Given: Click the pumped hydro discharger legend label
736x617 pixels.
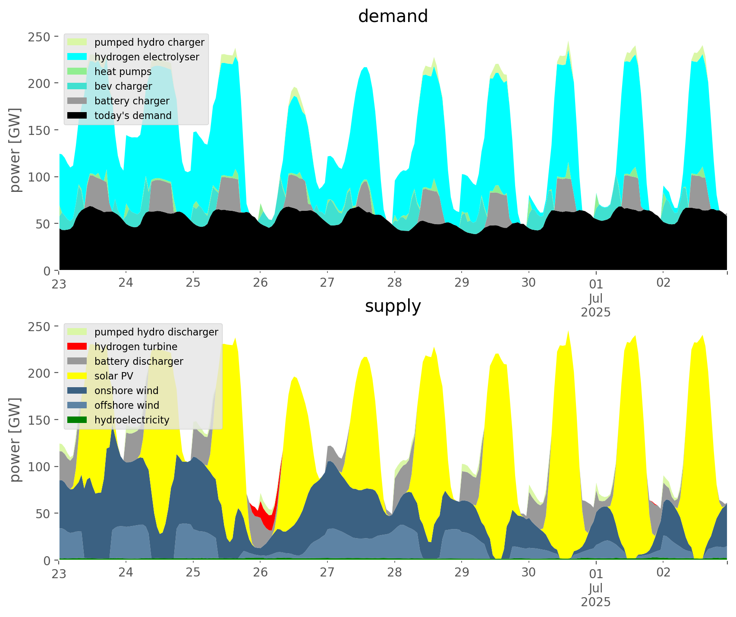Looking at the screenshot, I should coord(156,332).
